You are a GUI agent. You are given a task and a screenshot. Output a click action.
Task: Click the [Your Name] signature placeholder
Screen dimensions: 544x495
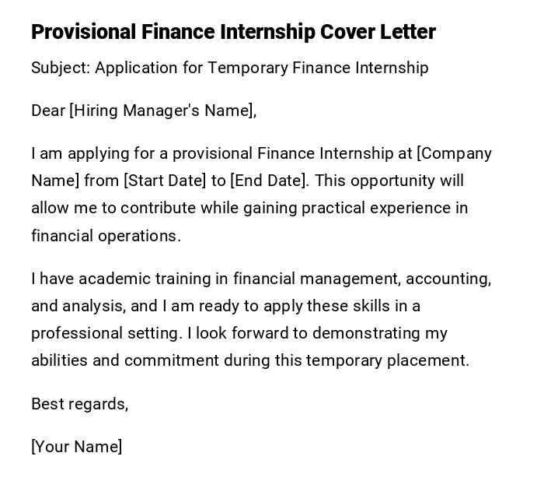(x=76, y=447)
